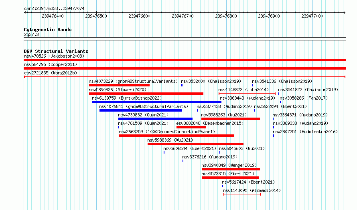357x210 pixels.
Task: Click nsv6139759 (ByrskaBishop2022) label
Action: 127,98
